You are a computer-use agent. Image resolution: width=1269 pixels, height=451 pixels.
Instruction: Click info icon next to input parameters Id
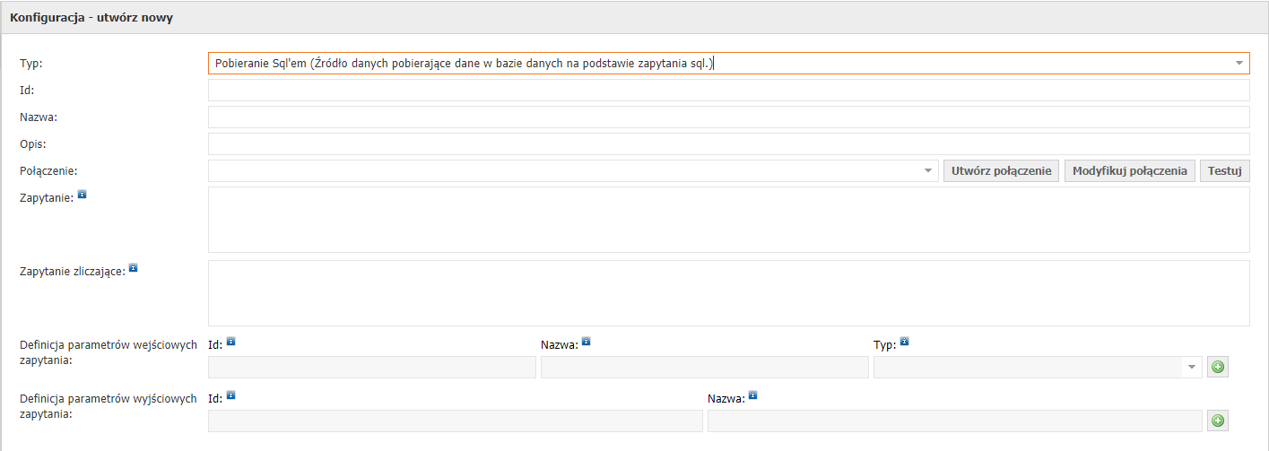230,341
